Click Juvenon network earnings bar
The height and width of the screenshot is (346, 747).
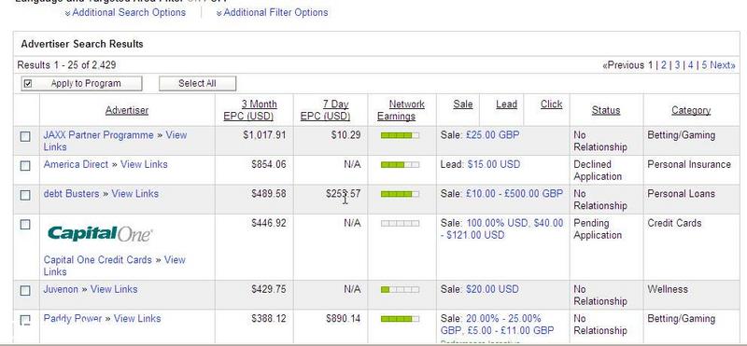pos(401,290)
